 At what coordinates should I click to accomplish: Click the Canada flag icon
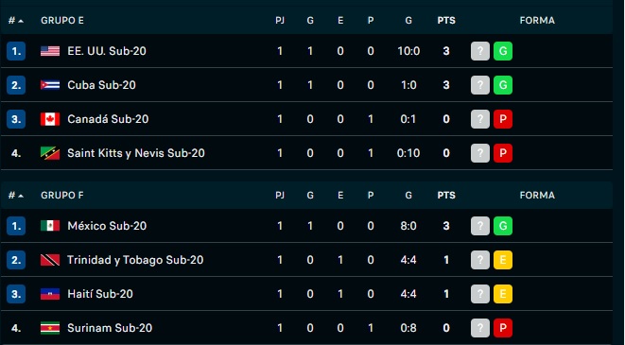click(50, 119)
